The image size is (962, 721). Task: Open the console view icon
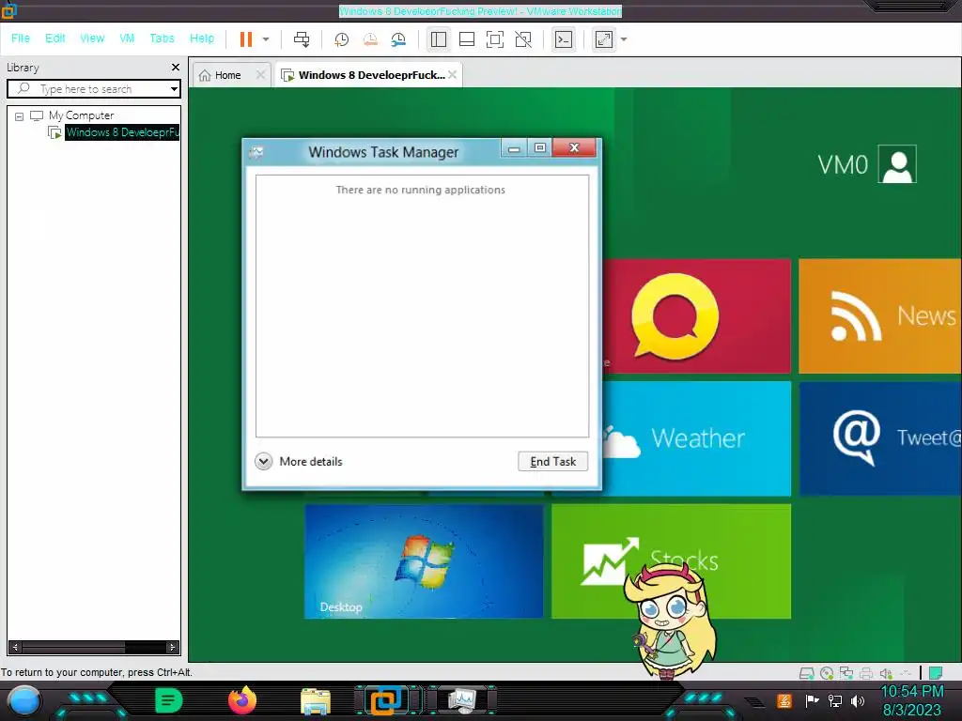564,39
